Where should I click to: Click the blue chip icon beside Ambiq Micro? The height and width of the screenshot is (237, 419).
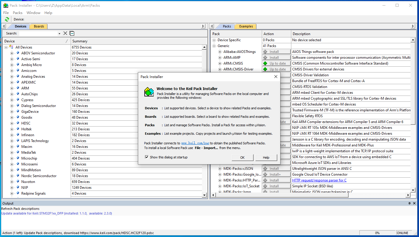point(18,65)
